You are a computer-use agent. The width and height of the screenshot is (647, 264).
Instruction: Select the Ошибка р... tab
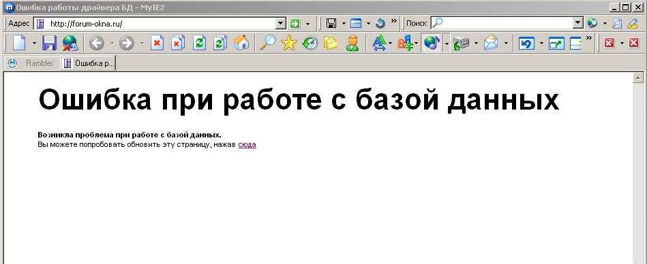[x=89, y=63]
